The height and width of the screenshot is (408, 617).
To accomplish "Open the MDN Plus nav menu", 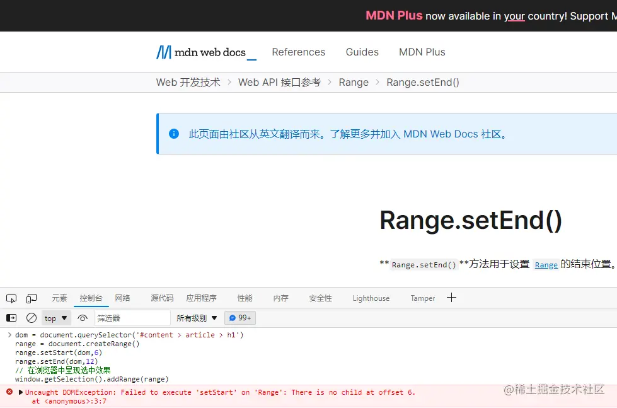I will (422, 52).
